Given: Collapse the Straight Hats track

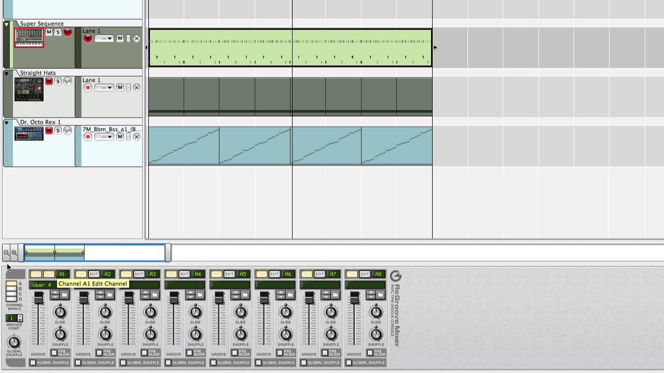Looking at the screenshot, I should [7, 73].
